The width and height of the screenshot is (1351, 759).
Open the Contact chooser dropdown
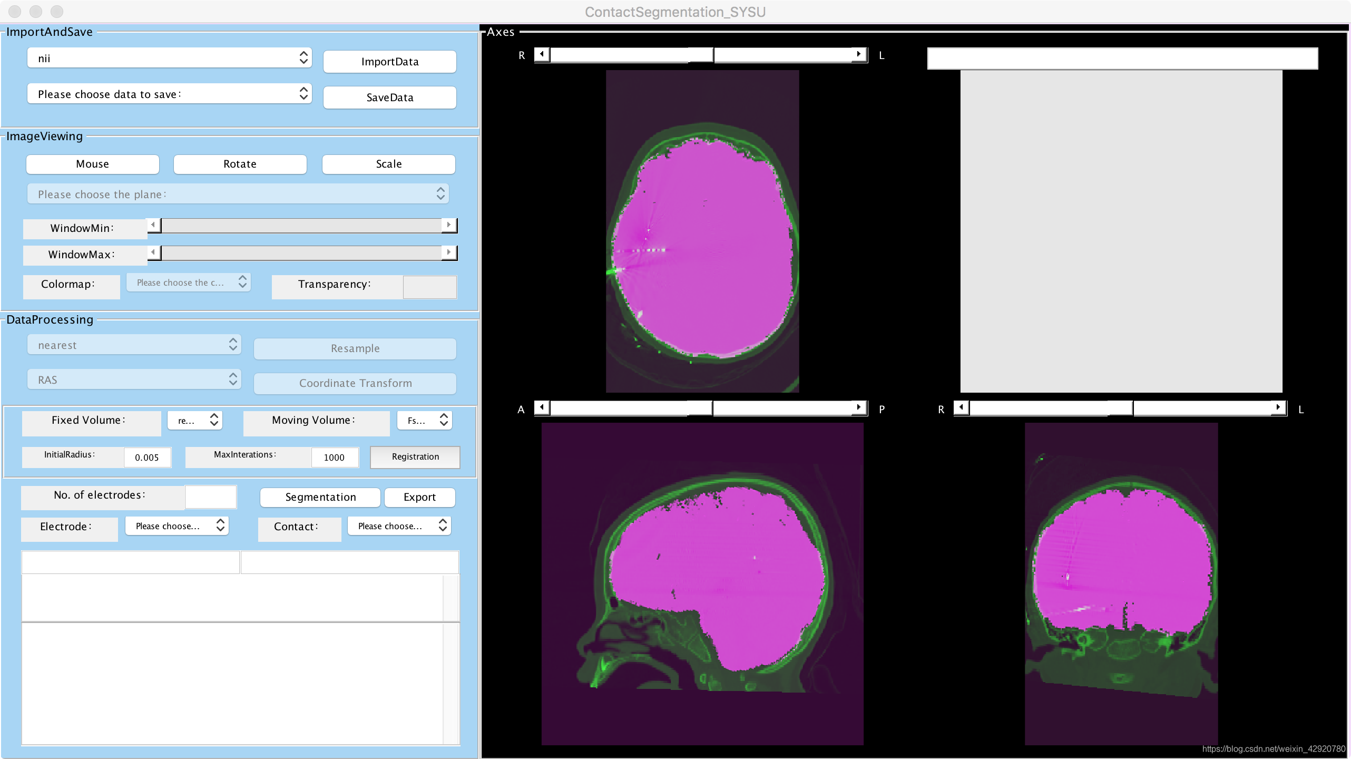(399, 526)
